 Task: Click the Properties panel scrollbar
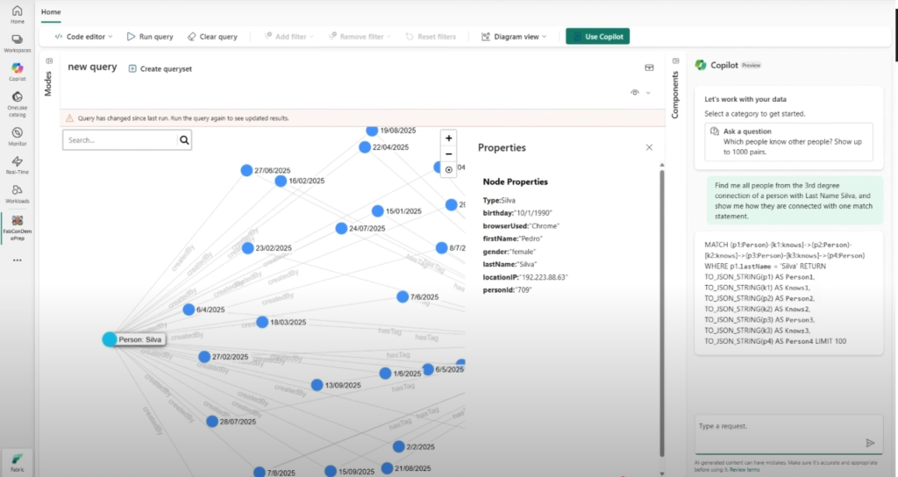pos(662,312)
